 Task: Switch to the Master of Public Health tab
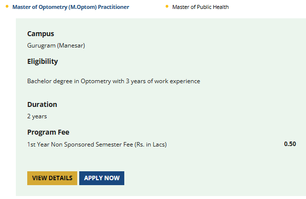tap(201, 7)
